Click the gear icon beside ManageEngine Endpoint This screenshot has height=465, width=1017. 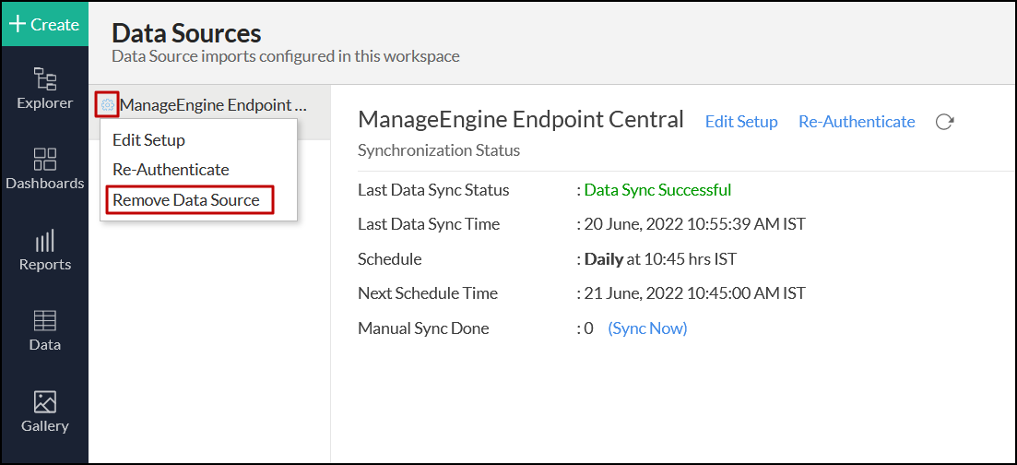pyautogui.click(x=108, y=105)
